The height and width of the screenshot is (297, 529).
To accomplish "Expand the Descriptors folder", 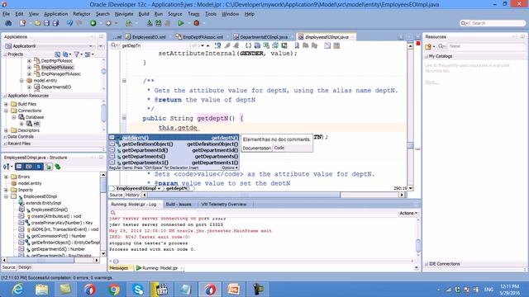I will pyautogui.click(x=6, y=130).
